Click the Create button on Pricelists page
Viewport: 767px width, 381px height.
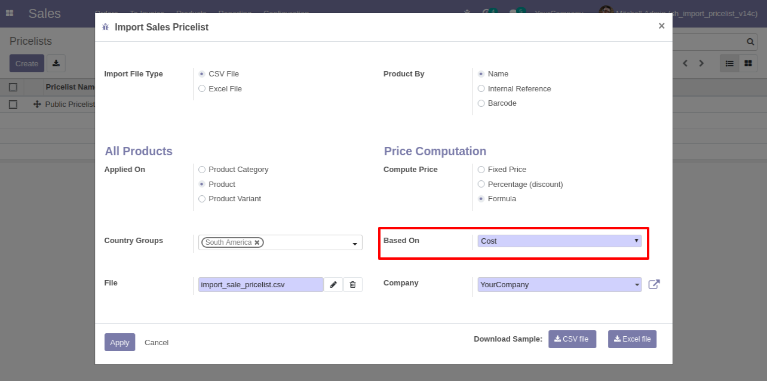point(27,63)
